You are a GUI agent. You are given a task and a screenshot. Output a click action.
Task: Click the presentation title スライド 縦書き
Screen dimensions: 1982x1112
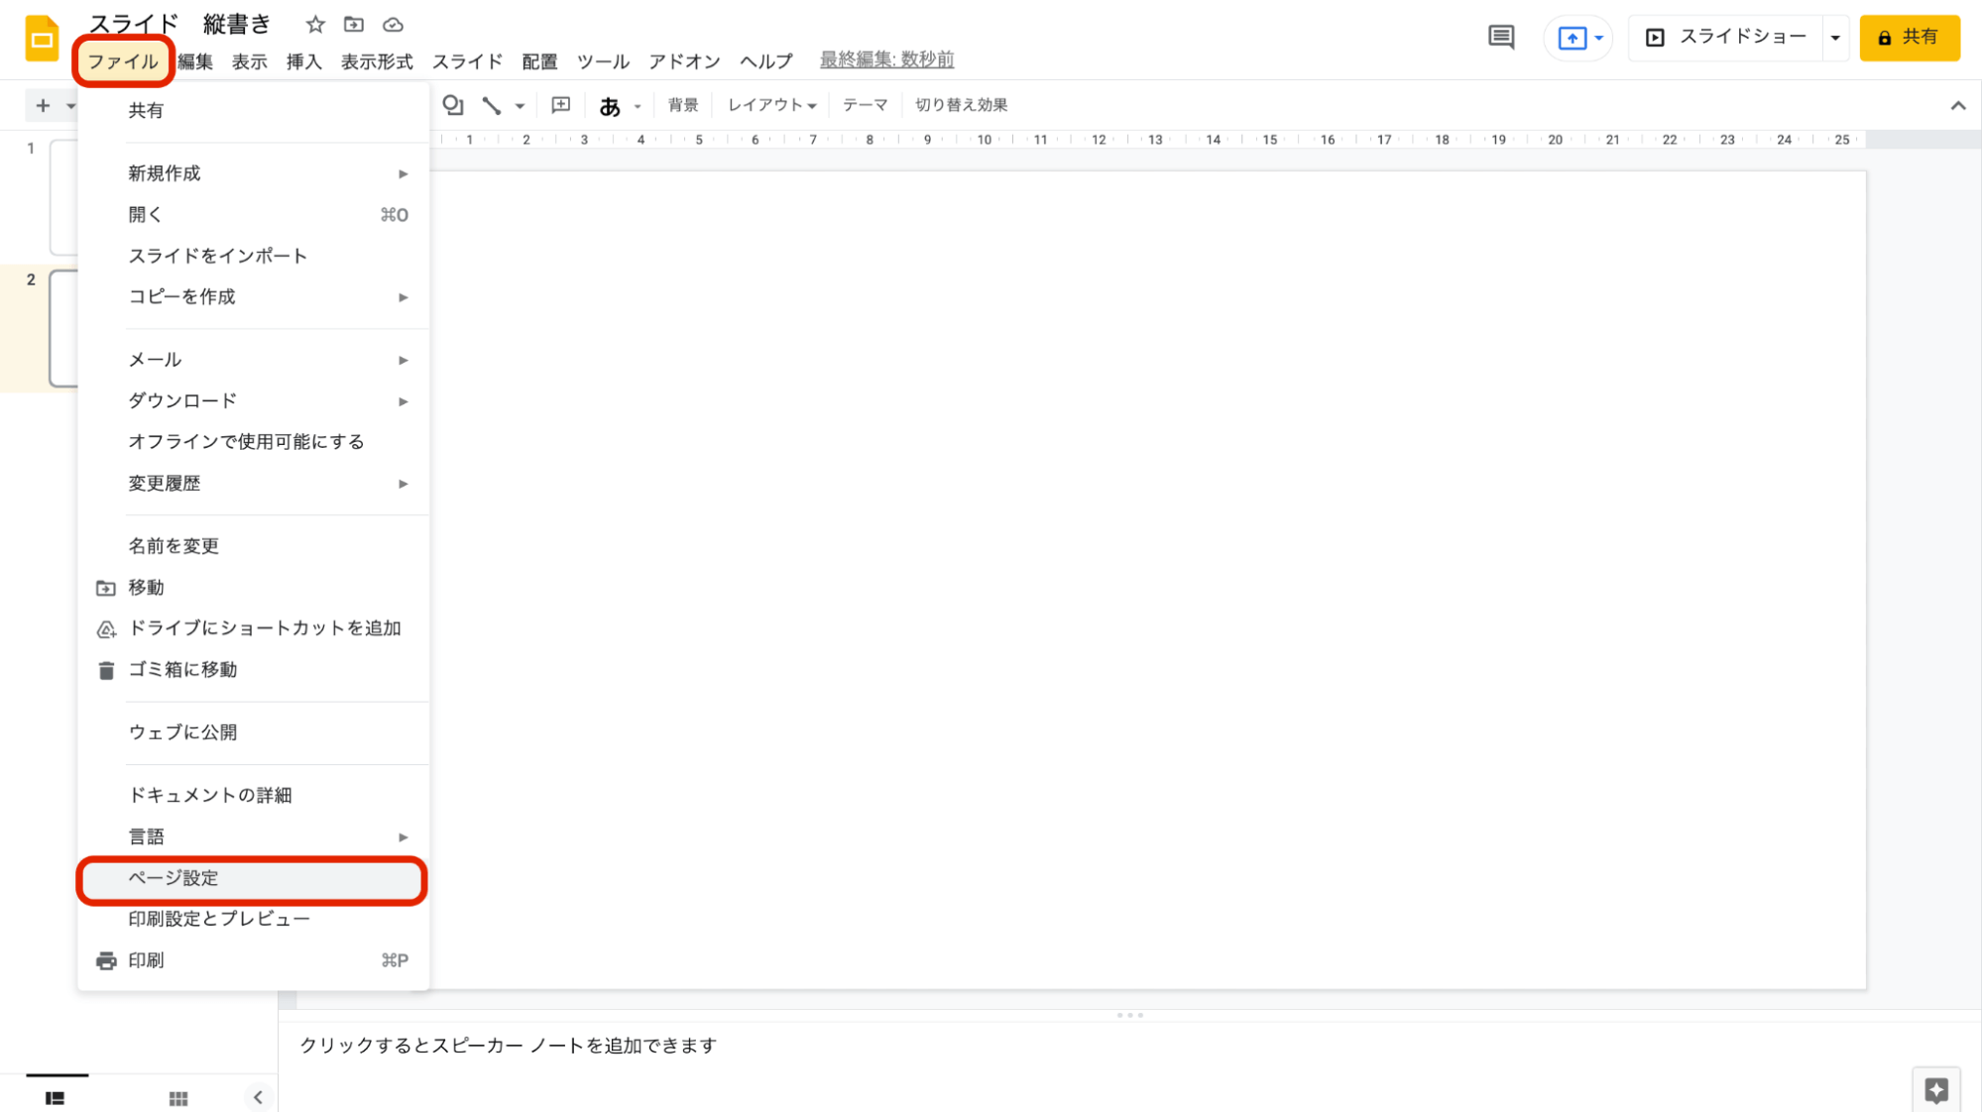(x=179, y=25)
